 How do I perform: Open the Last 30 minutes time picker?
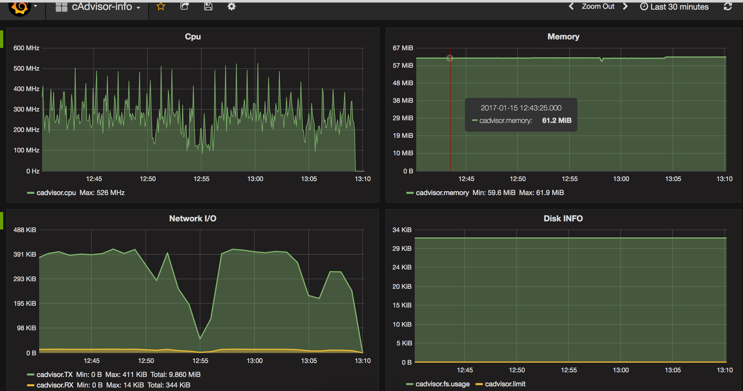click(x=674, y=6)
